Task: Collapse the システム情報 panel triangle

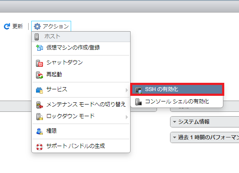Action: 174,122
